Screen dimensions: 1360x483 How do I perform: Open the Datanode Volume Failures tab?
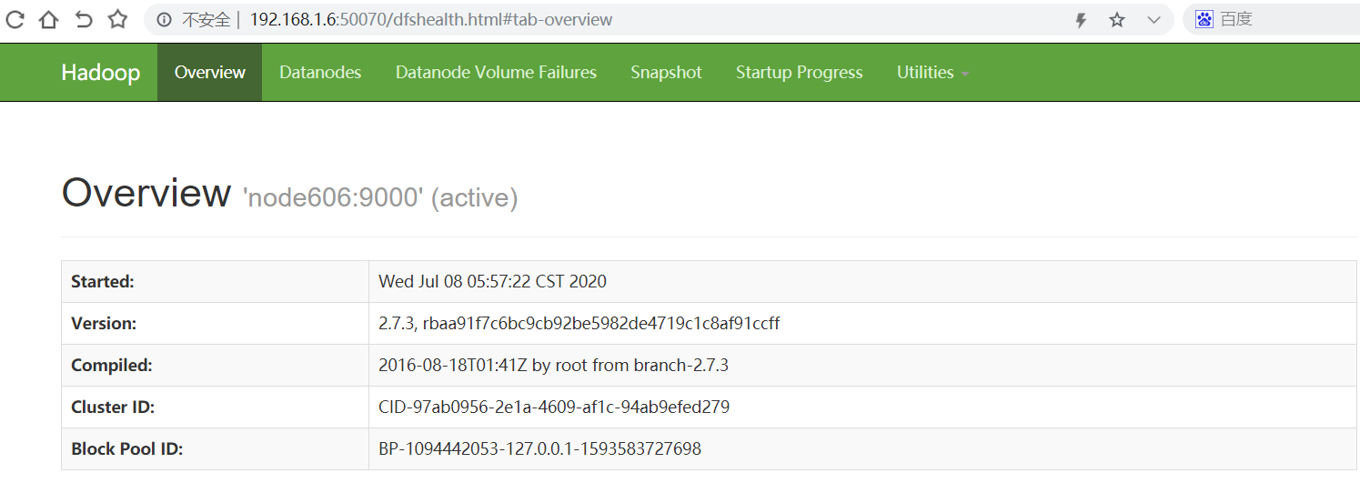coord(496,72)
